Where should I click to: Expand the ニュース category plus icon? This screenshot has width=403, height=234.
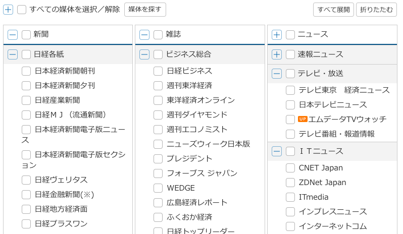pos(277,35)
